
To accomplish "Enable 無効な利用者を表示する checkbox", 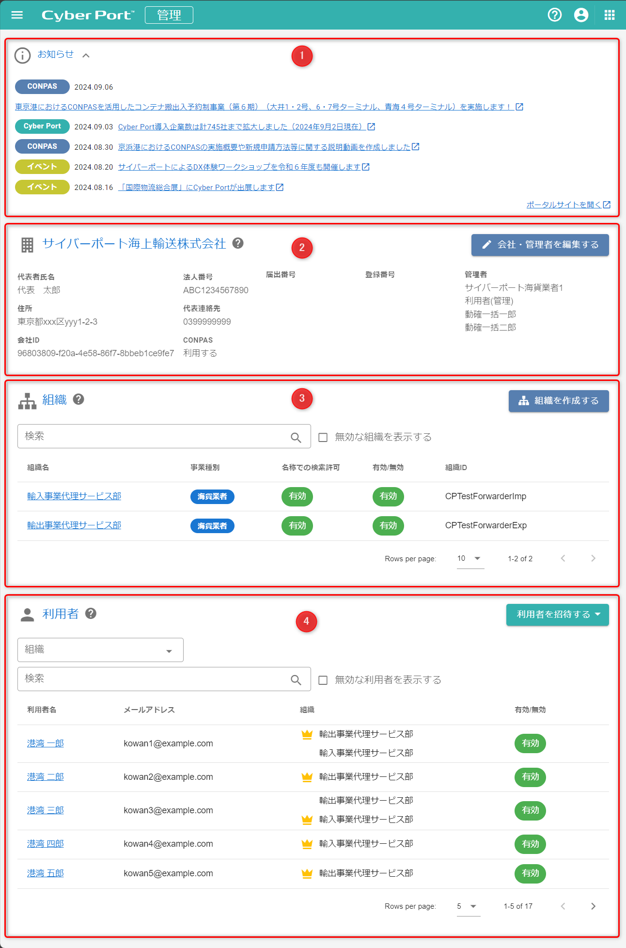I will 323,680.
